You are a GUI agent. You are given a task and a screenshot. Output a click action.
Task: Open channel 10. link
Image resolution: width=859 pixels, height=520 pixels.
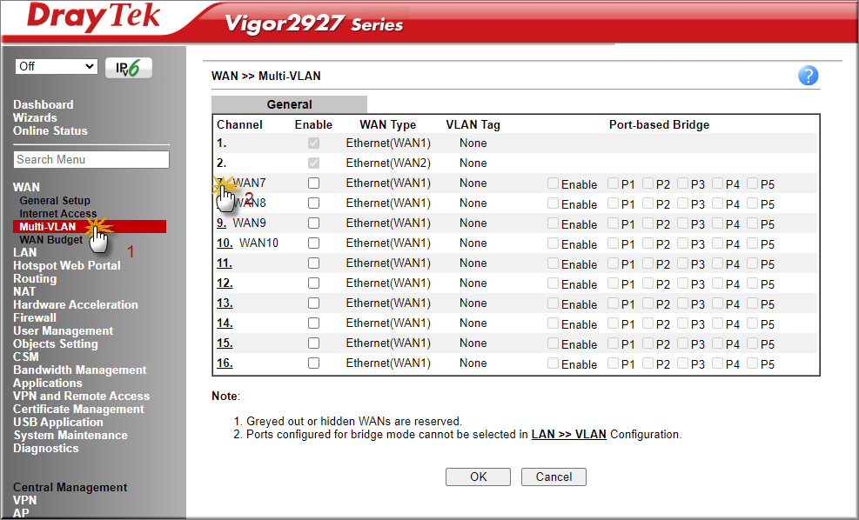click(225, 243)
